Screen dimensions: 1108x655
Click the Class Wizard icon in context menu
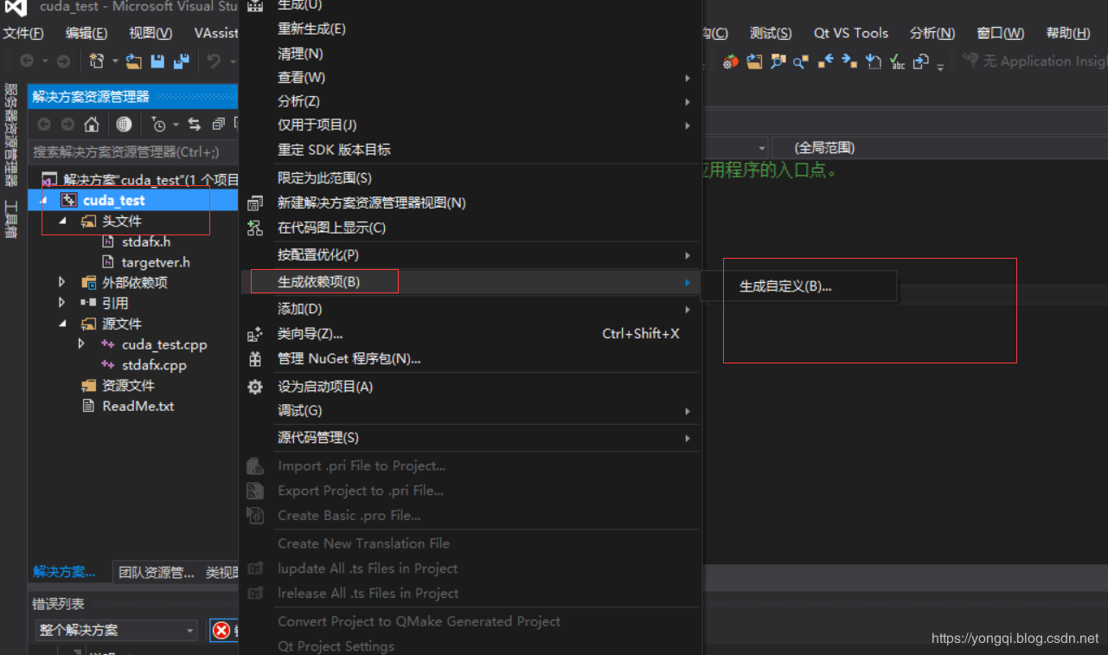(x=255, y=334)
